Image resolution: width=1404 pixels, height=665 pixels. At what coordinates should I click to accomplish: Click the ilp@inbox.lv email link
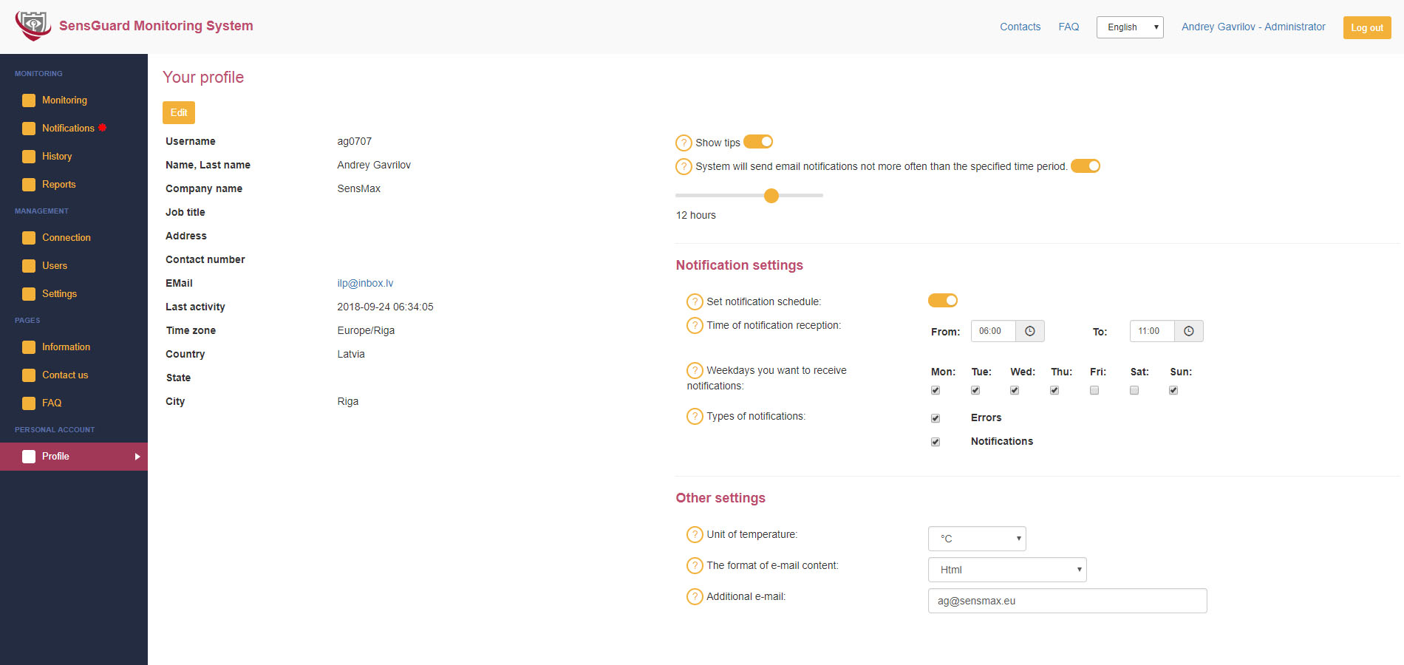[364, 282]
